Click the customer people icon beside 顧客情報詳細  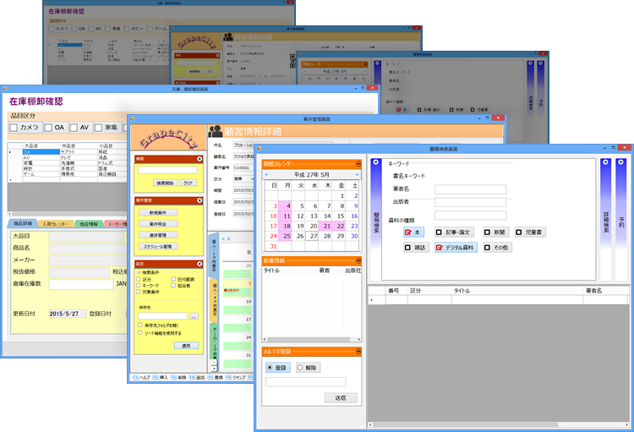pos(215,131)
